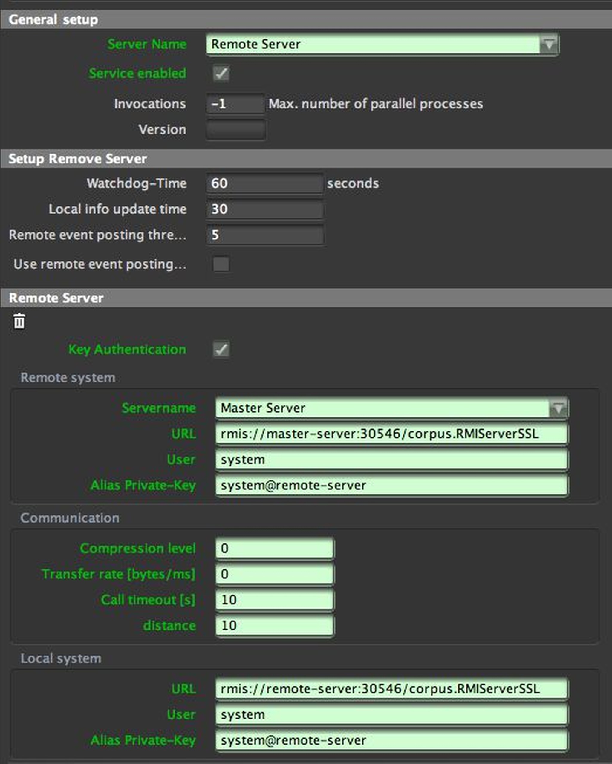Click the Remote system User field
Screen dimensions: 612x764
click(391, 460)
